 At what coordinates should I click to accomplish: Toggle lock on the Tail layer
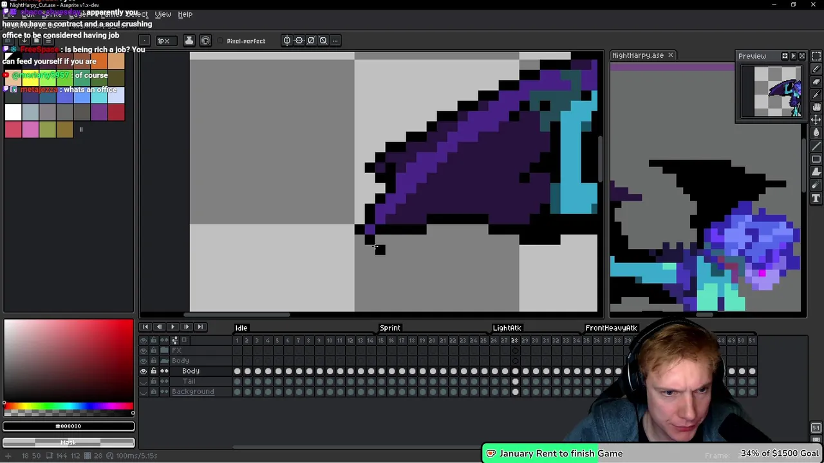tap(153, 381)
